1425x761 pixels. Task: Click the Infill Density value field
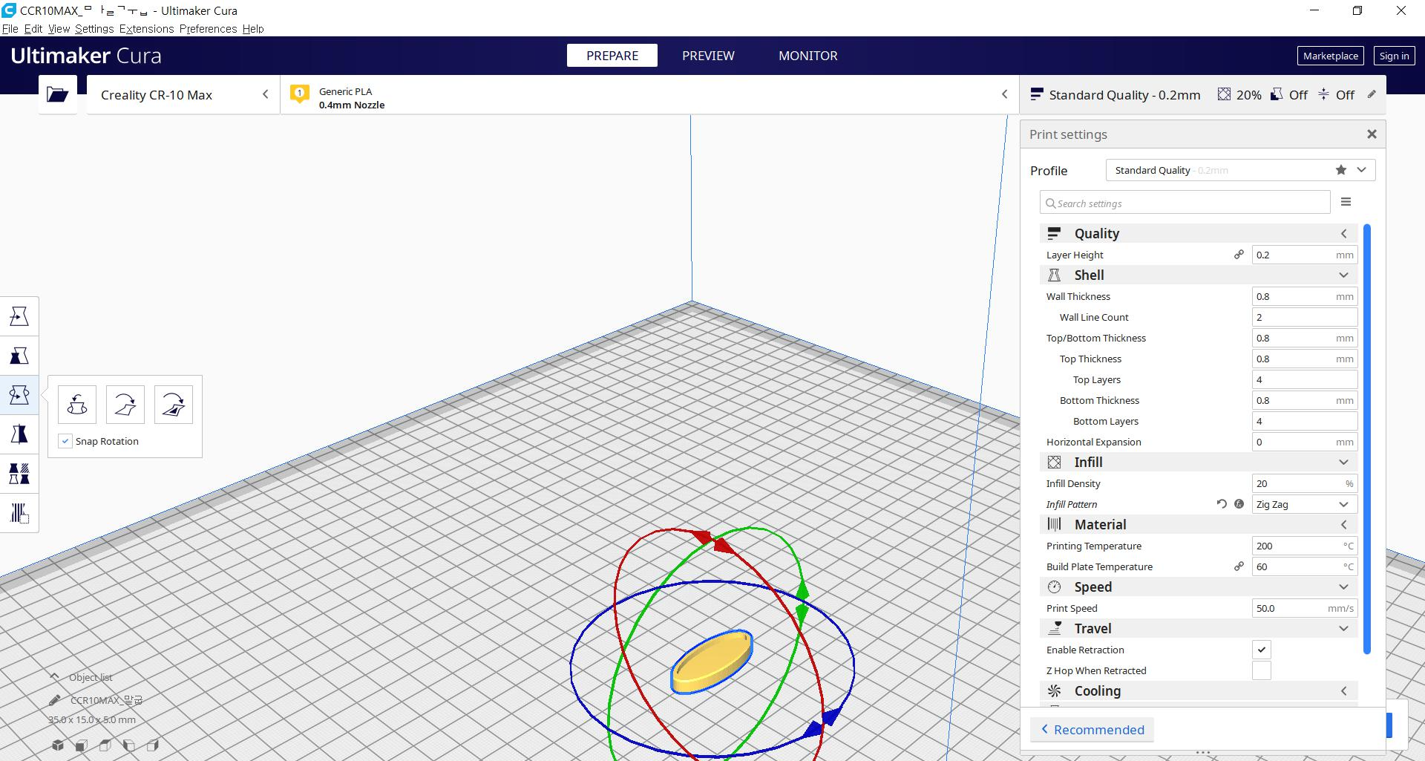tap(1305, 483)
